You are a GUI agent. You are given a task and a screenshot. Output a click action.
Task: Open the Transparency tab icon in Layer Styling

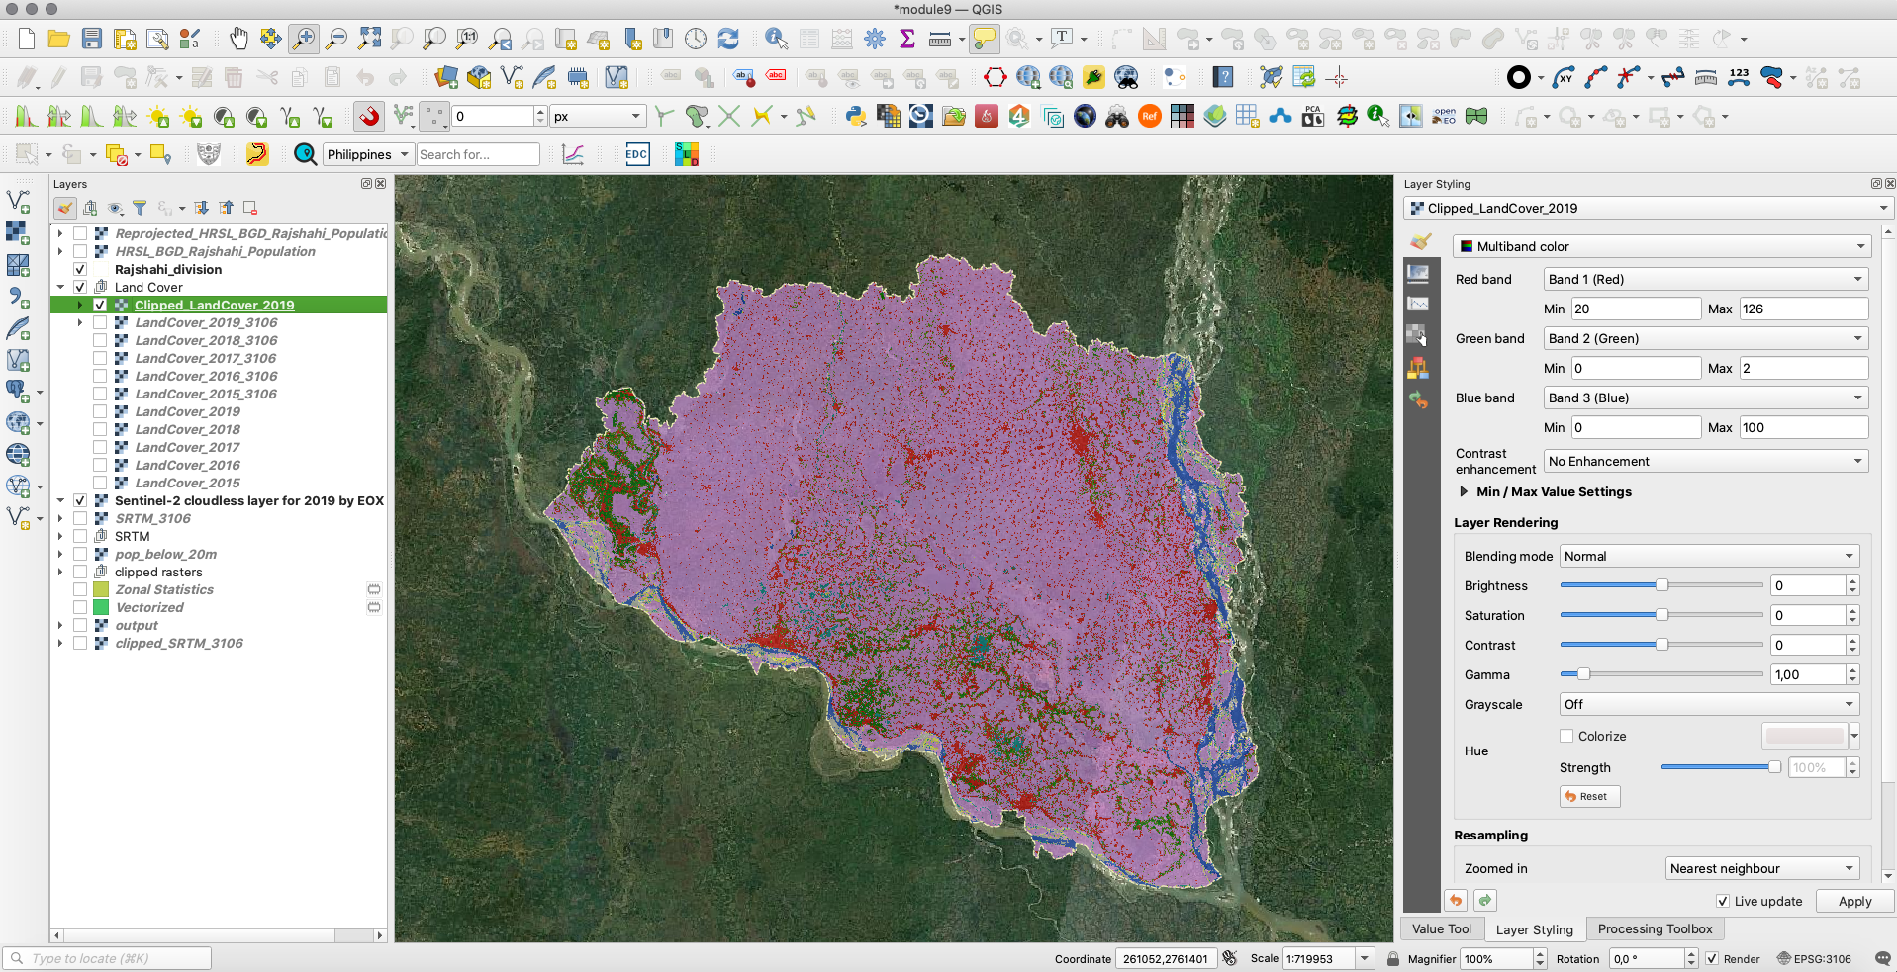pos(1418,273)
